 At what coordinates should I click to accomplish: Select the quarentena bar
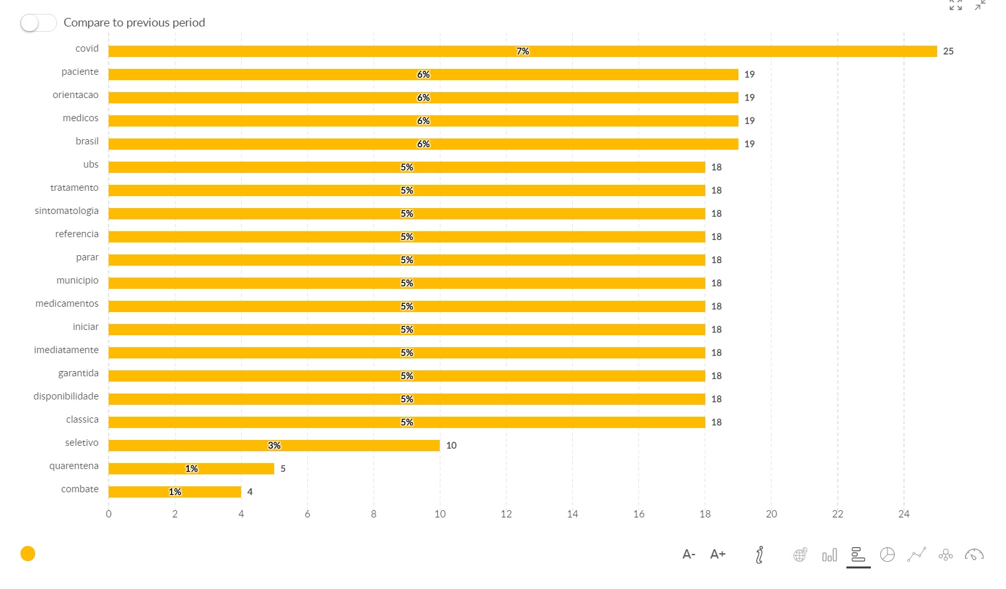(x=191, y=469)
